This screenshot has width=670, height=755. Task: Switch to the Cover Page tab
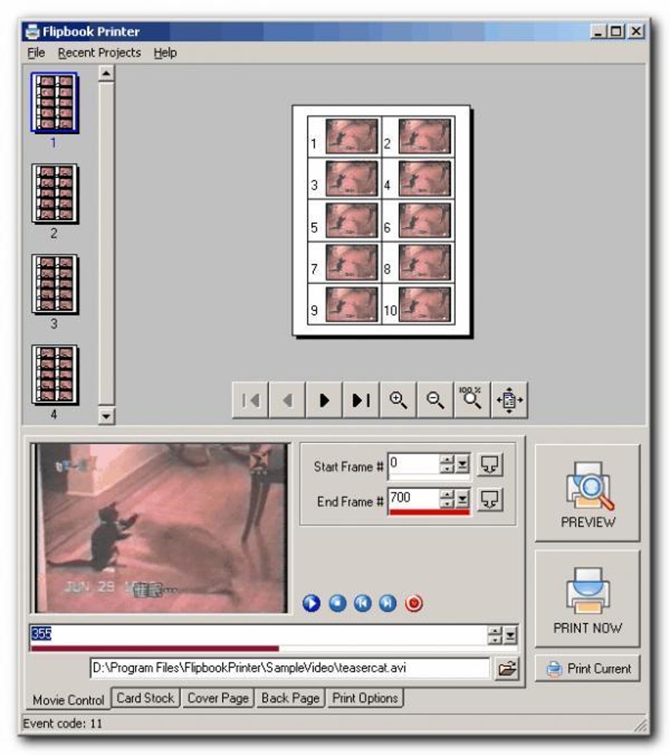tap(218, 698)
